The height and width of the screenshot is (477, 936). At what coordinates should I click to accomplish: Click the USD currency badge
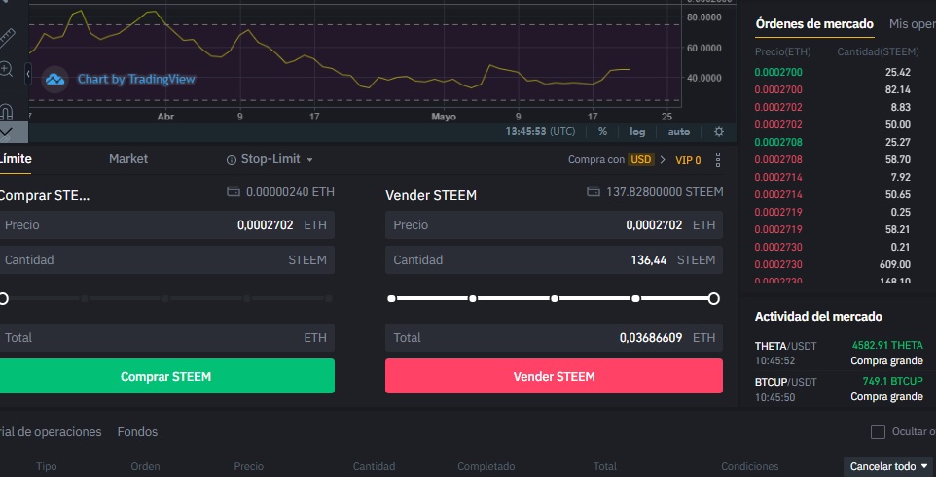[x=640, y=159]
